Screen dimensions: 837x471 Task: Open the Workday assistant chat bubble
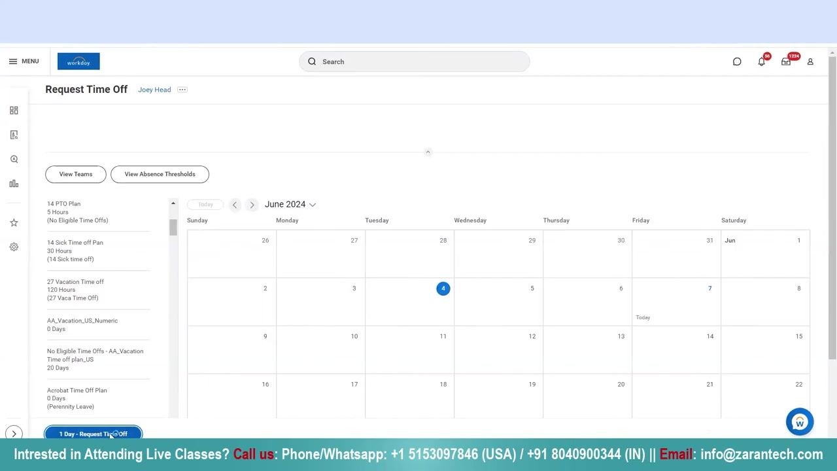[x=800, y=422]
